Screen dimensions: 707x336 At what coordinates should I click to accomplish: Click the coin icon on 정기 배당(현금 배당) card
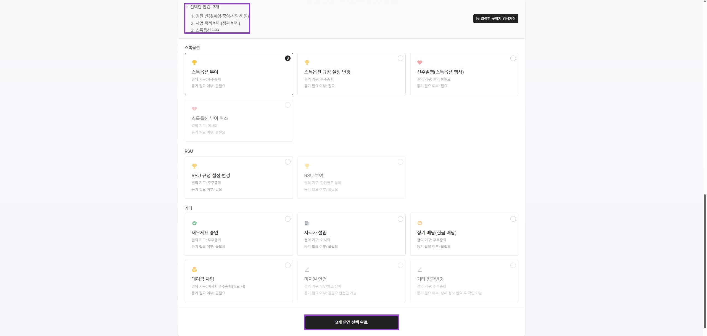click(420, 223)
